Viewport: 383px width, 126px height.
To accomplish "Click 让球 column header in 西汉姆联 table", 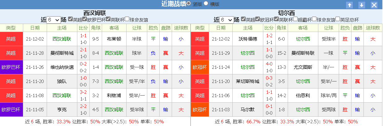I will pos(137,28).
